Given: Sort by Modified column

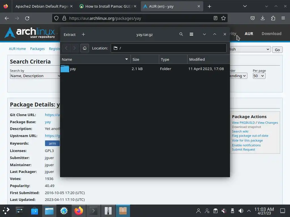Looking at the screenshot, I should [x=209, y=59].
